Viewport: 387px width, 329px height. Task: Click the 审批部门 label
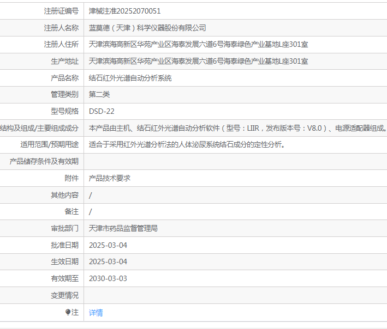point(64,228)
